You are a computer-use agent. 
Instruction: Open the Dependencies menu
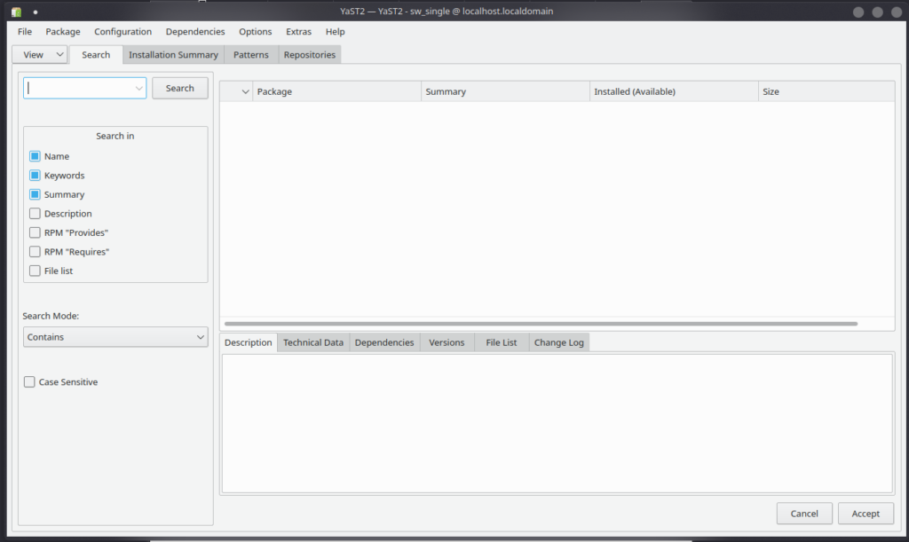[x=195, y=32]
